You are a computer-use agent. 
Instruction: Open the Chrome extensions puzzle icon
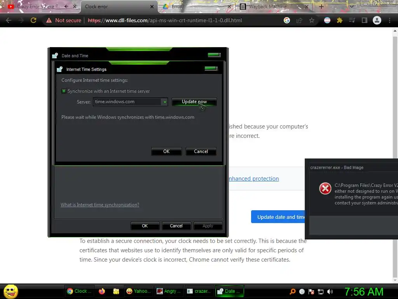339,20
